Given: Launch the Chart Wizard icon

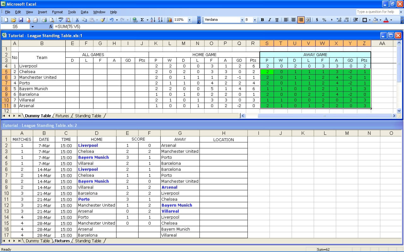Looking at the screenshot, I should (x=169, y=20).
